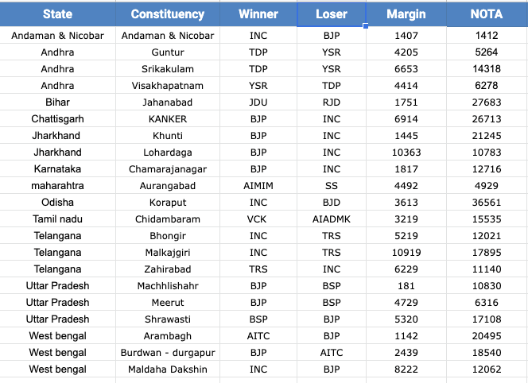Click the margin value 181
528x383 pixels.
(406, 286)
